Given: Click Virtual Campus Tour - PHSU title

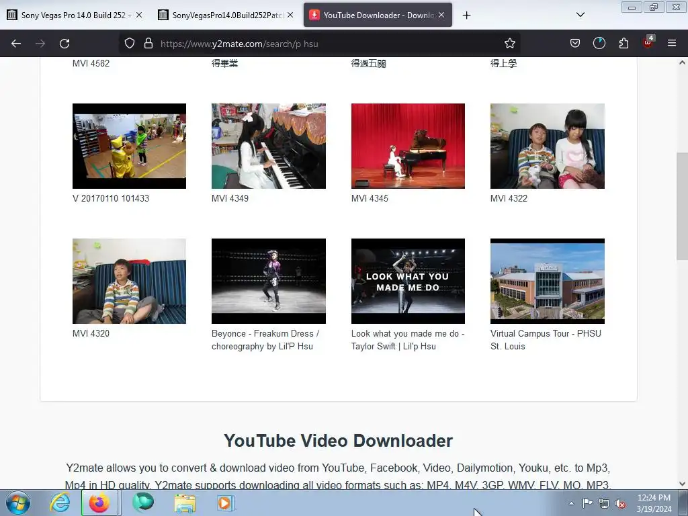Looking at the screenshot, I should 546,340.
